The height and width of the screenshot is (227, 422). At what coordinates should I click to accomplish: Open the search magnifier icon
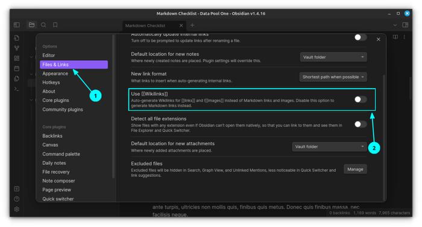click(x=43, y=25)
